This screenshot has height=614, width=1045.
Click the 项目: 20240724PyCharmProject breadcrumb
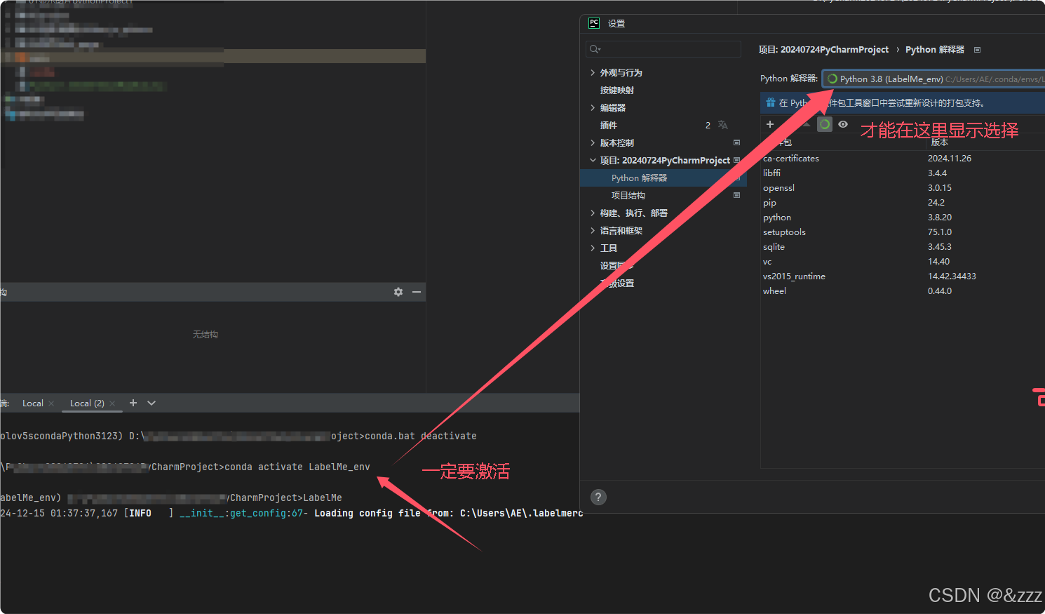tap(823, 49)
